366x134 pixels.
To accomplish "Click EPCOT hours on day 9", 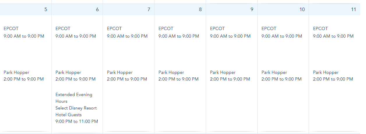I will point(230,36).
